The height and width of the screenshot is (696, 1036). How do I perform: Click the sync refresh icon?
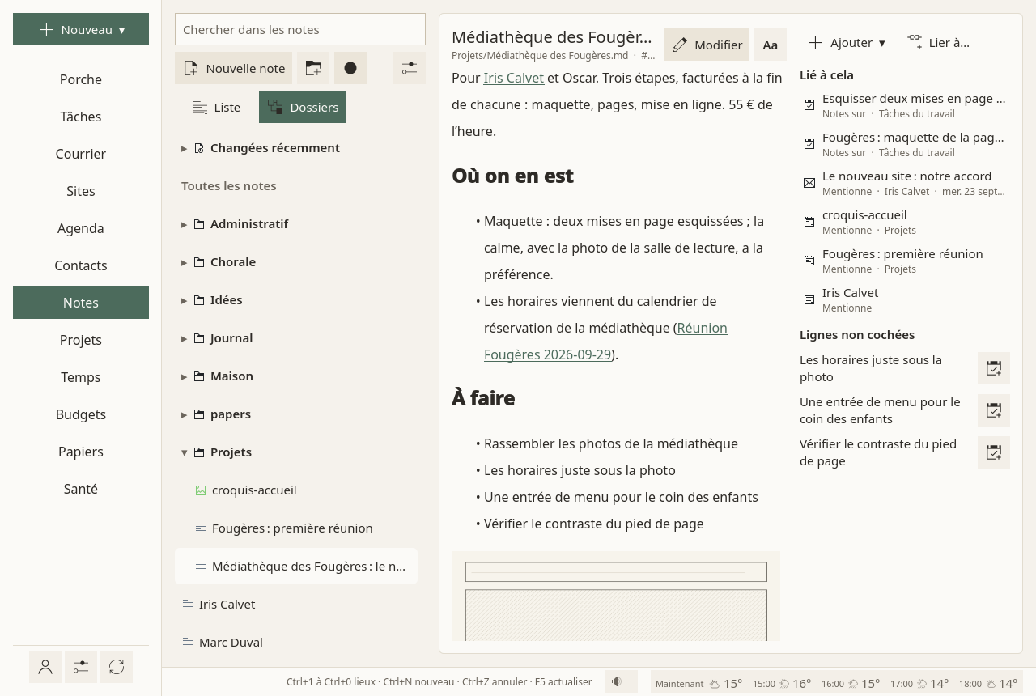[x=117, y=667]
